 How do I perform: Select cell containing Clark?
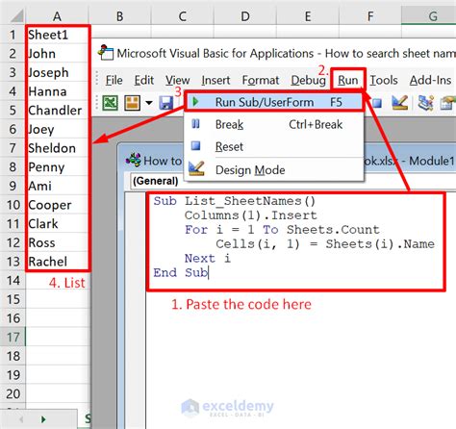point(57,224)
